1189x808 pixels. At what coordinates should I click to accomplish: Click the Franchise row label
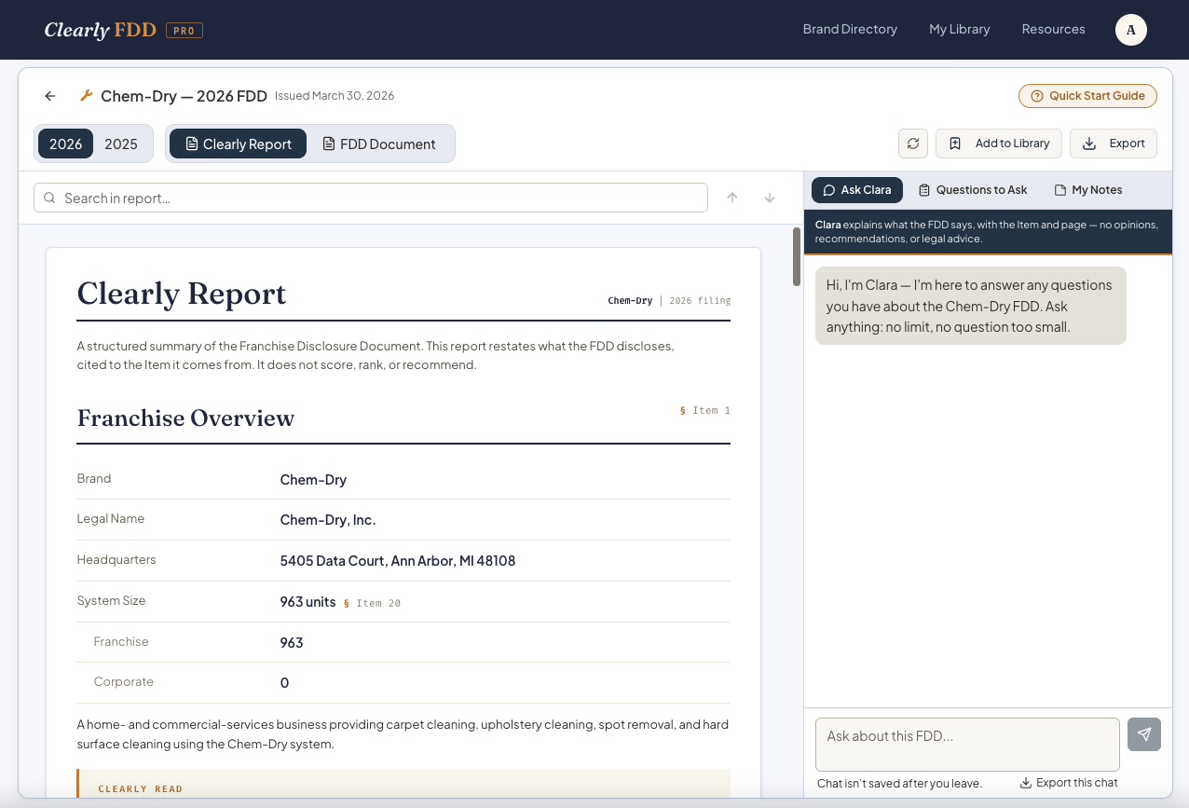coord(121,642)
